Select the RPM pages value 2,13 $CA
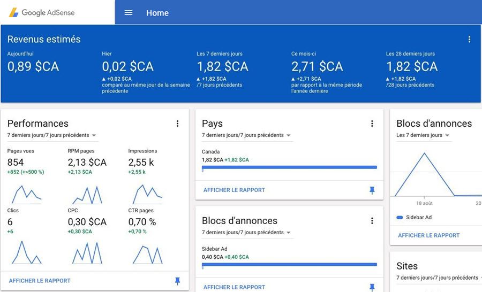The image size is (482, 292). tap(87, 162)
